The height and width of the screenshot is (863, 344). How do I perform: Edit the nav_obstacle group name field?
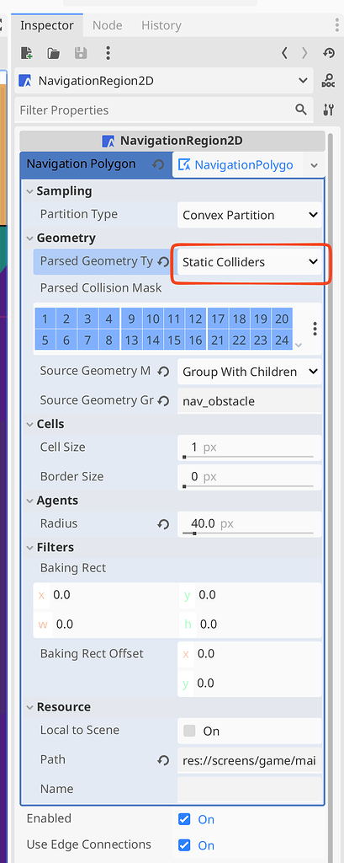250,402
